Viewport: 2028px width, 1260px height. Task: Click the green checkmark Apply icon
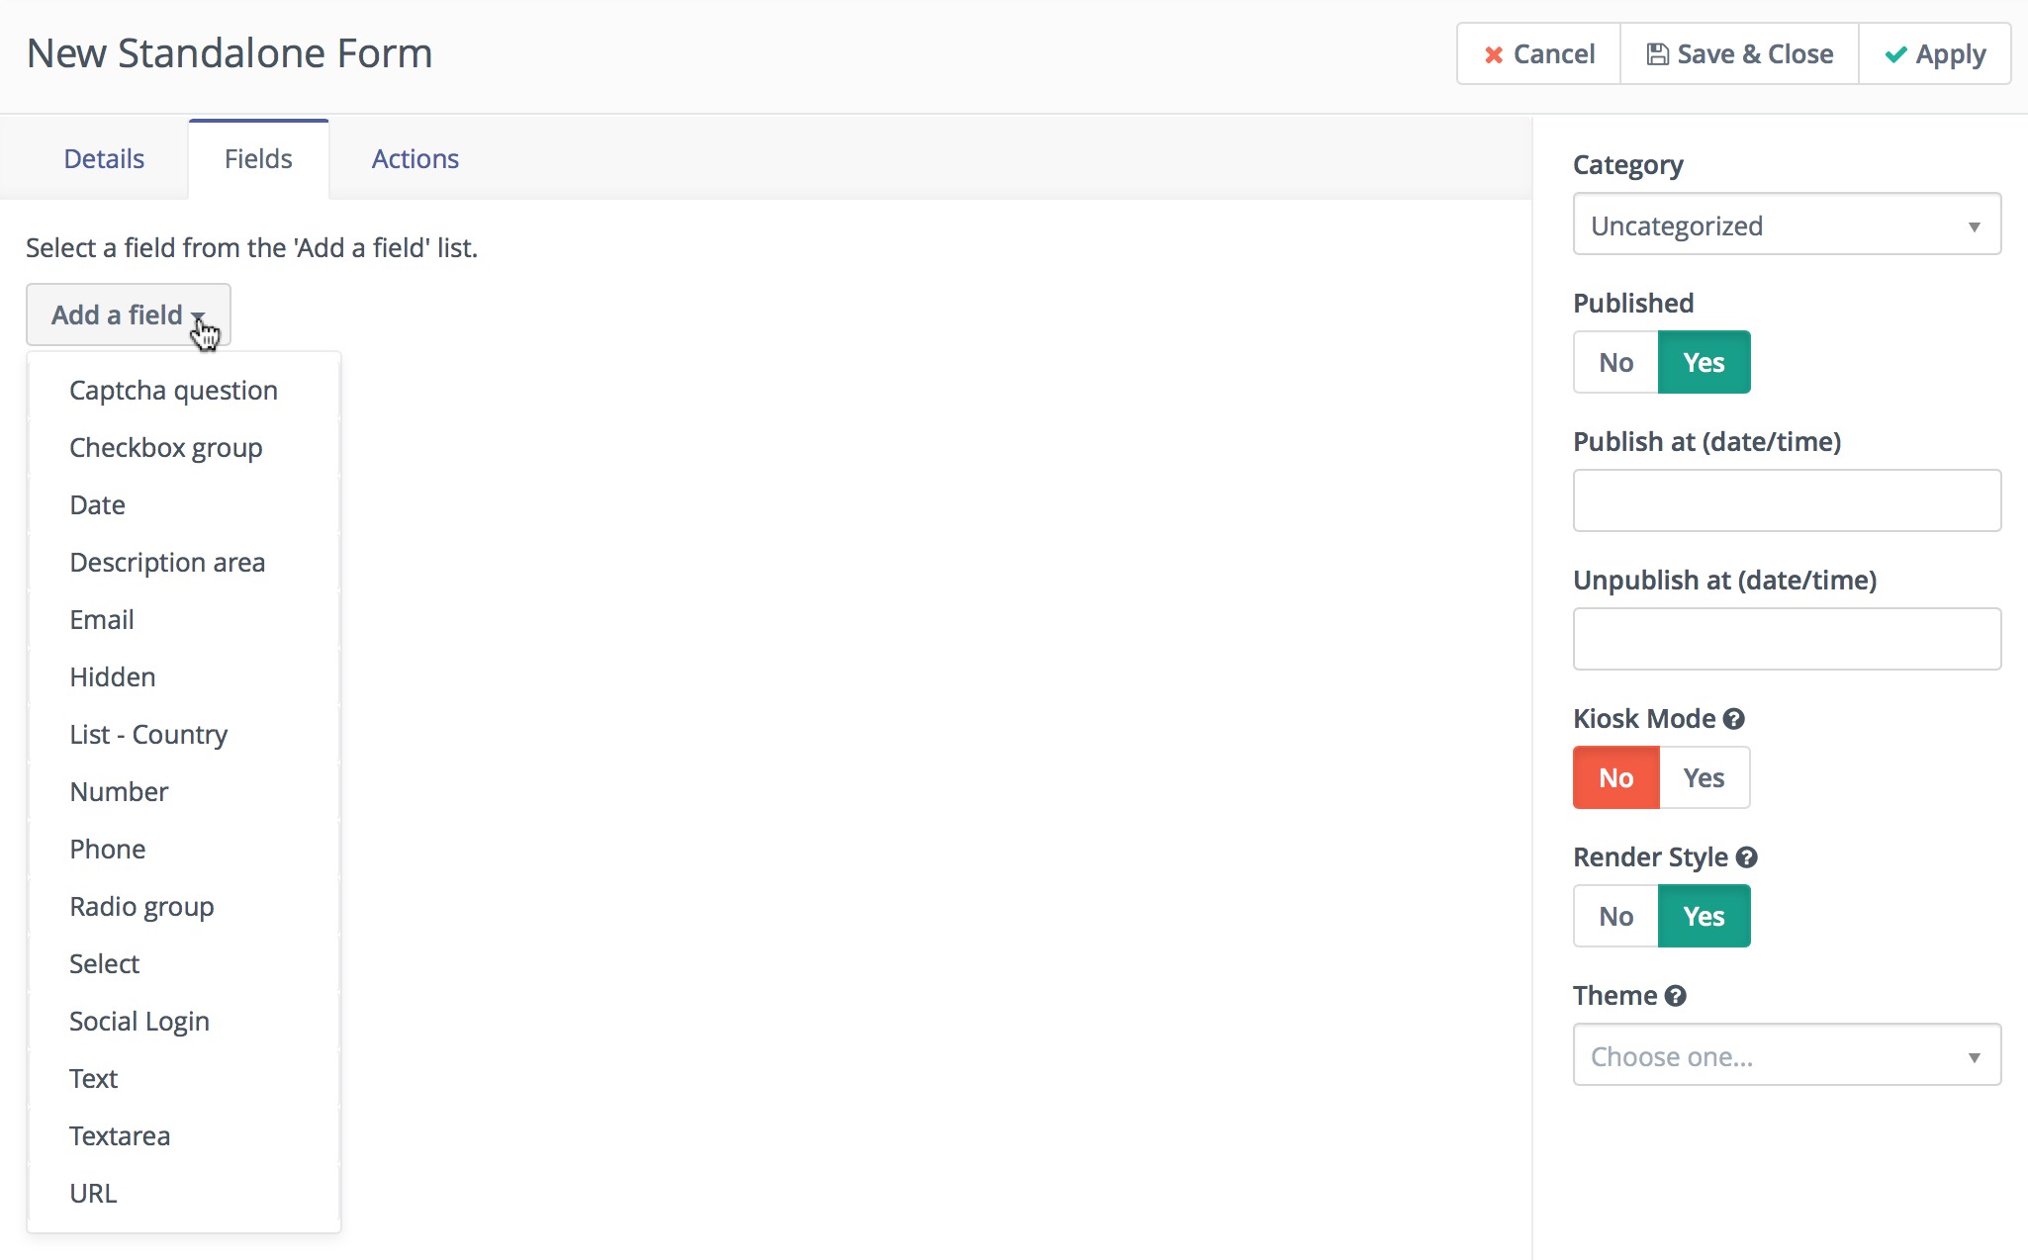click(1895, 54)
